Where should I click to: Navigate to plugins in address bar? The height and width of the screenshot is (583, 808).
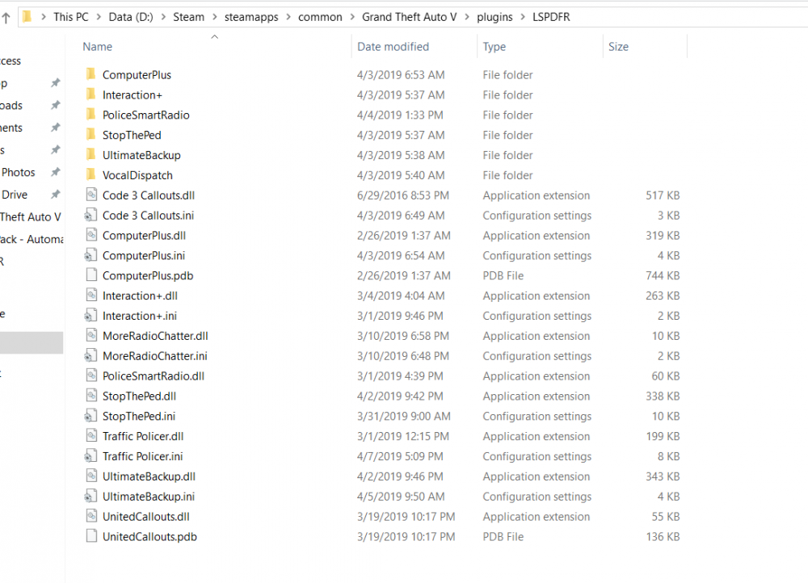tap(494, 17)
